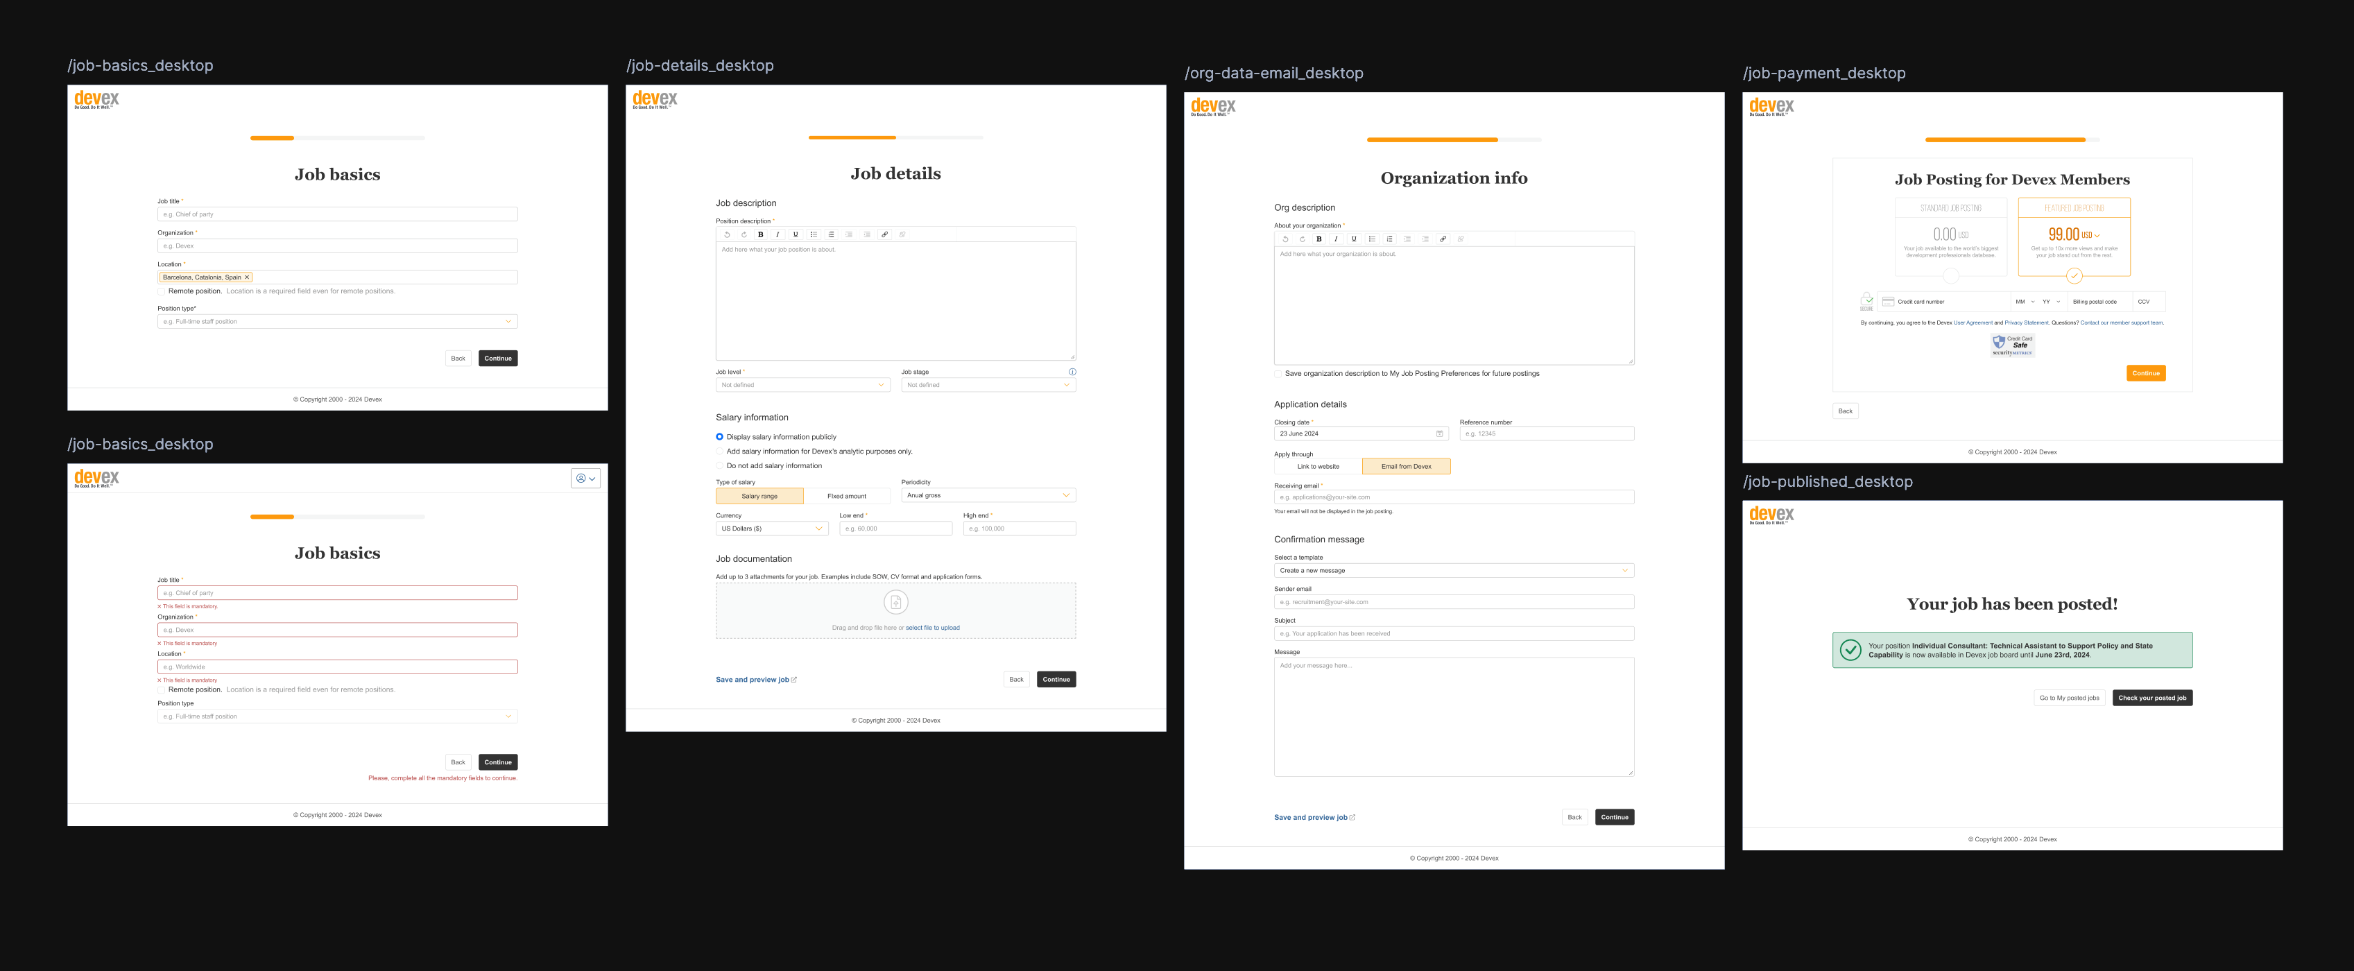Remove the Barcelona, Catalonia, Spain location tag
Viewport: 2354px width, 971px height.
pos(247,277)
